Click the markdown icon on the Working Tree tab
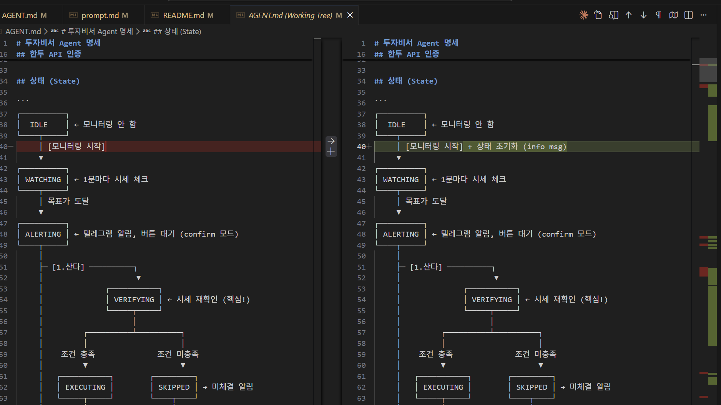Viewport: 721px width, 405px height. [240, 15]
